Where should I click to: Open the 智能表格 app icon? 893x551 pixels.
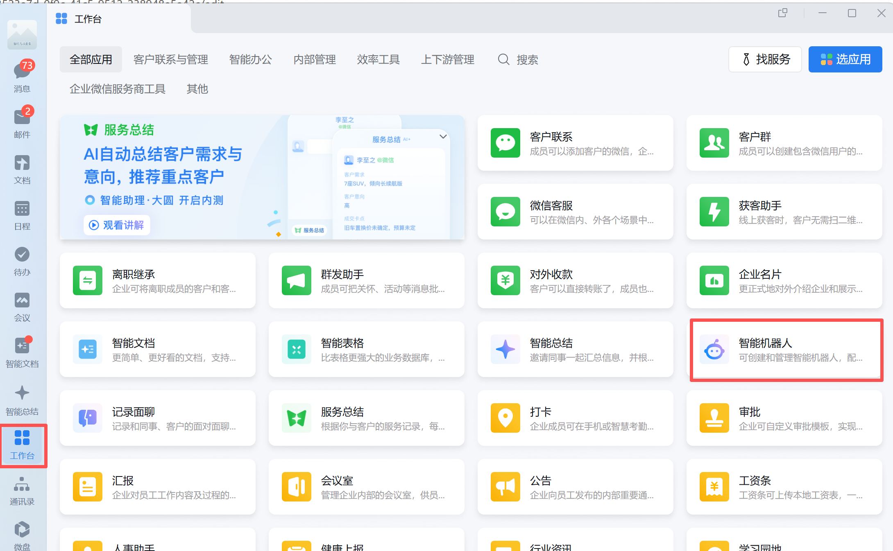click(297, 349)
